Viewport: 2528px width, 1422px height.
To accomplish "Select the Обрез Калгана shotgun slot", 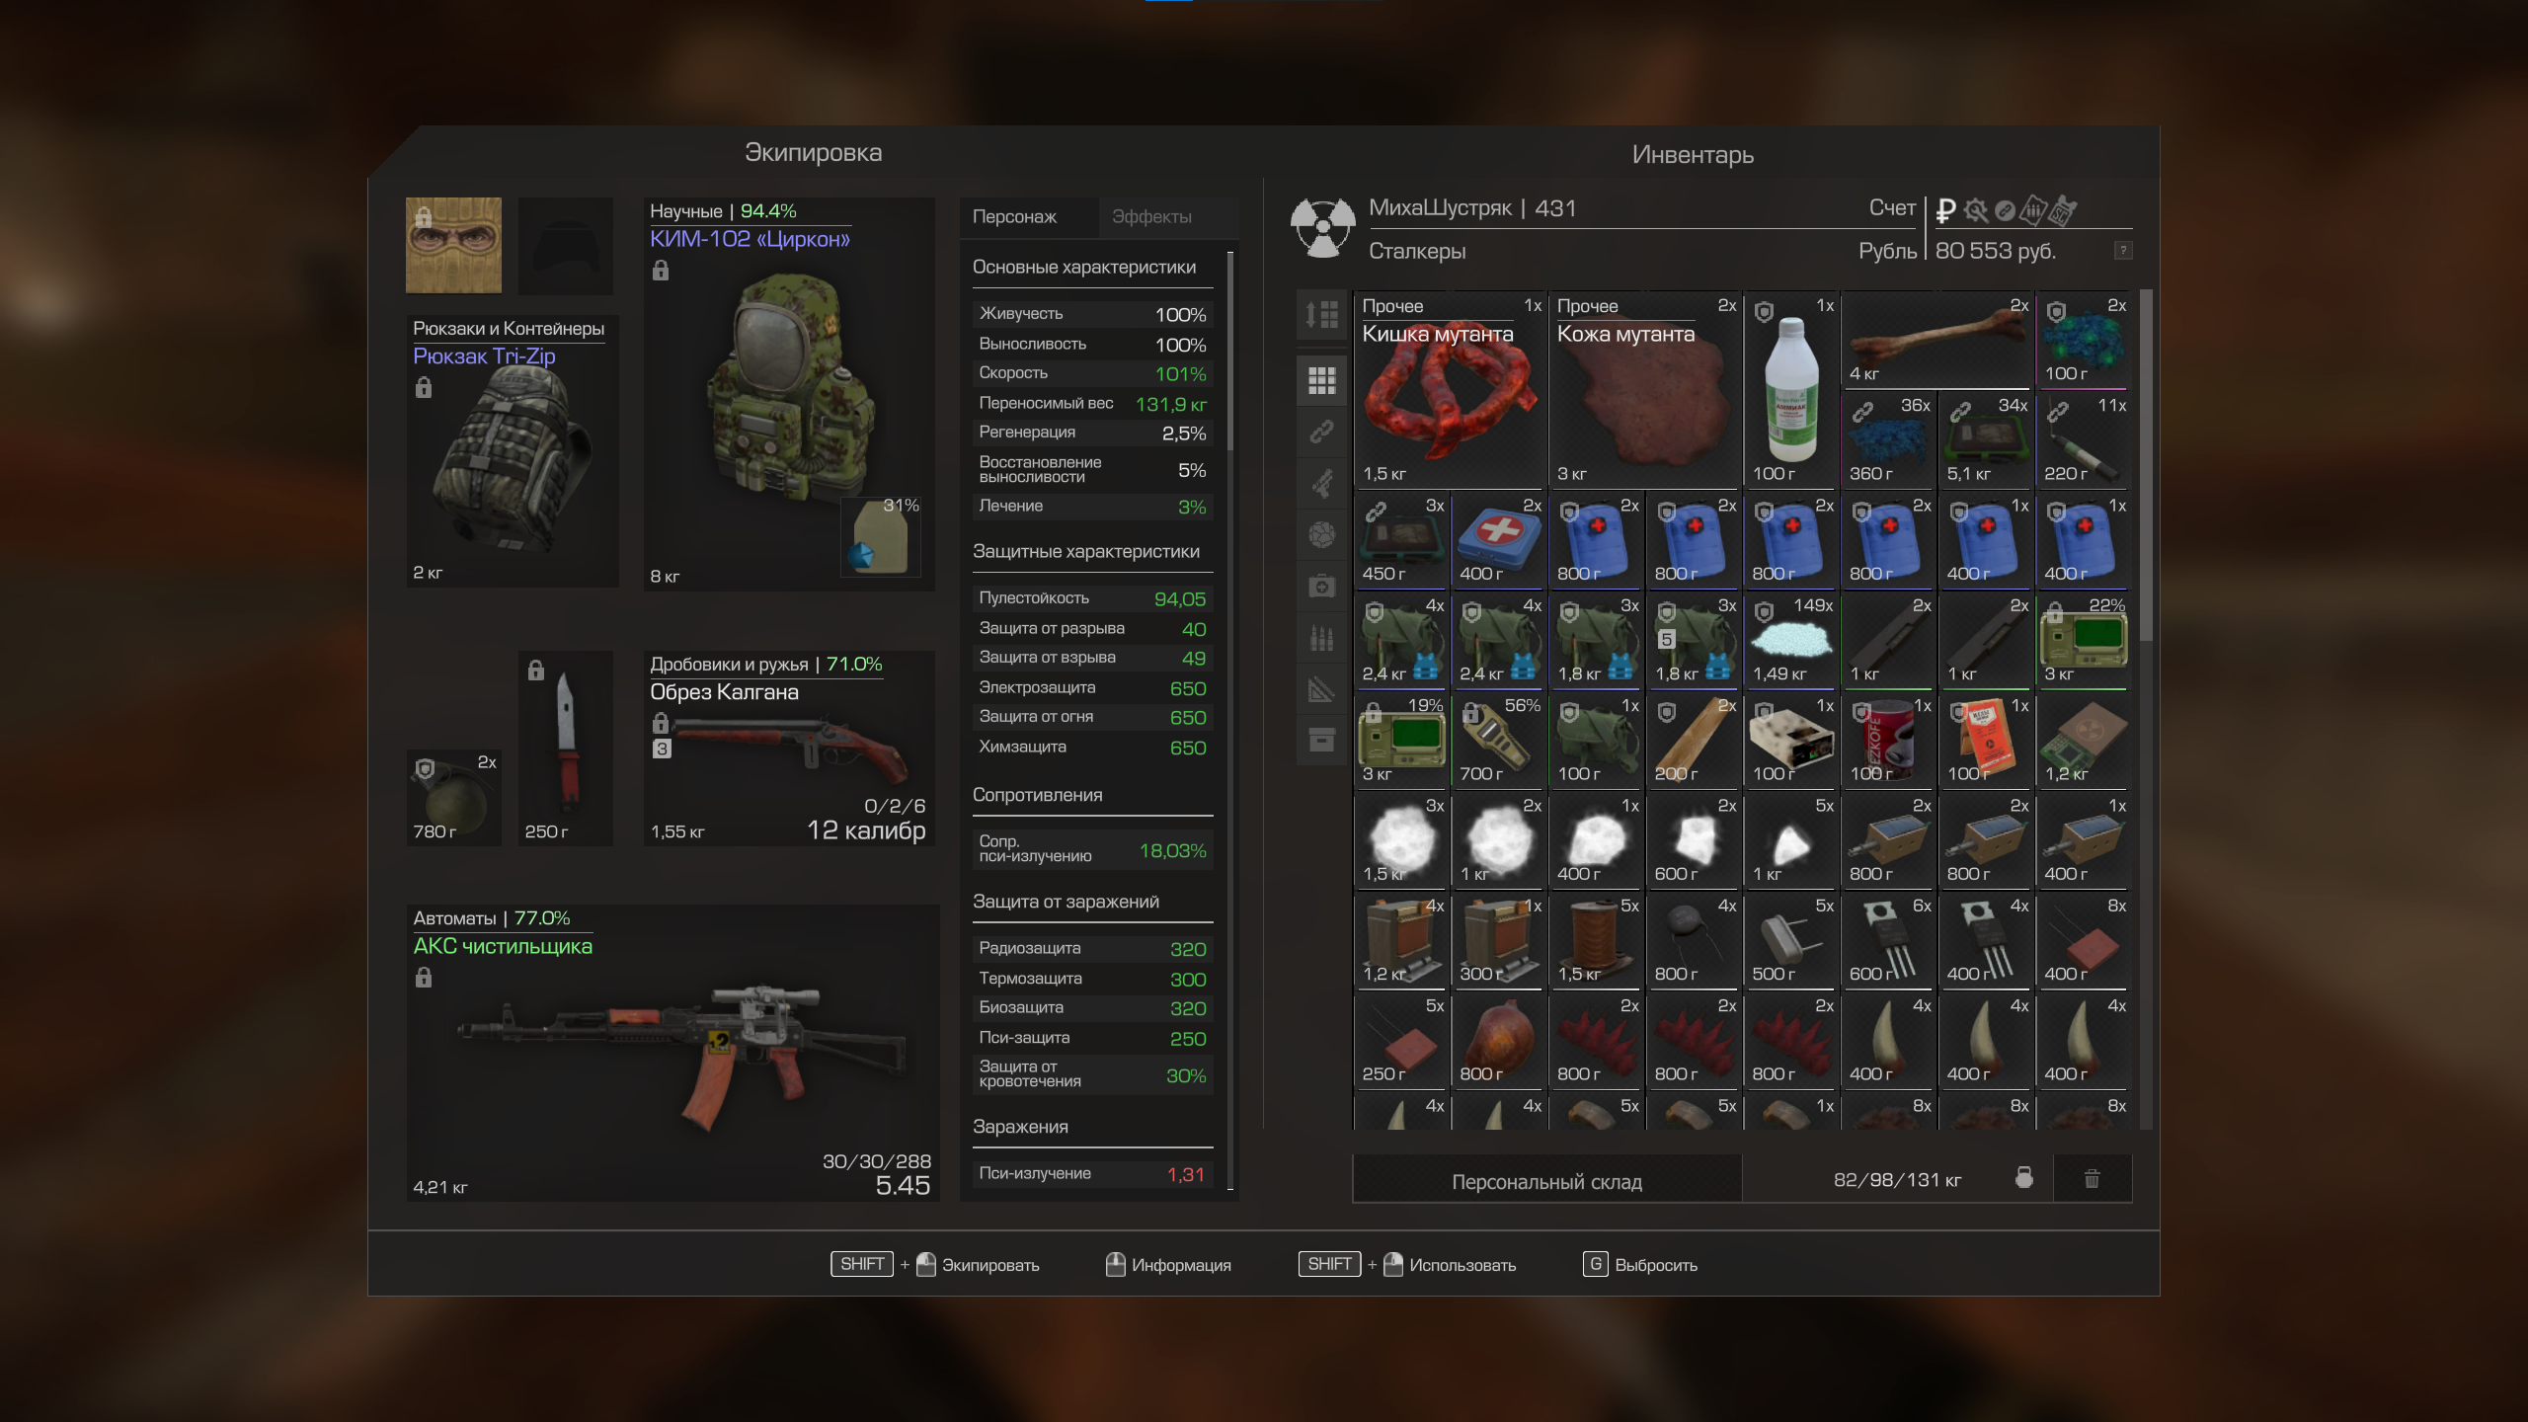I will [x=789, y=749].
